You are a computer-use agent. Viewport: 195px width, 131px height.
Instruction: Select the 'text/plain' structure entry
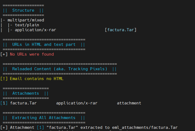pos(27,25)
